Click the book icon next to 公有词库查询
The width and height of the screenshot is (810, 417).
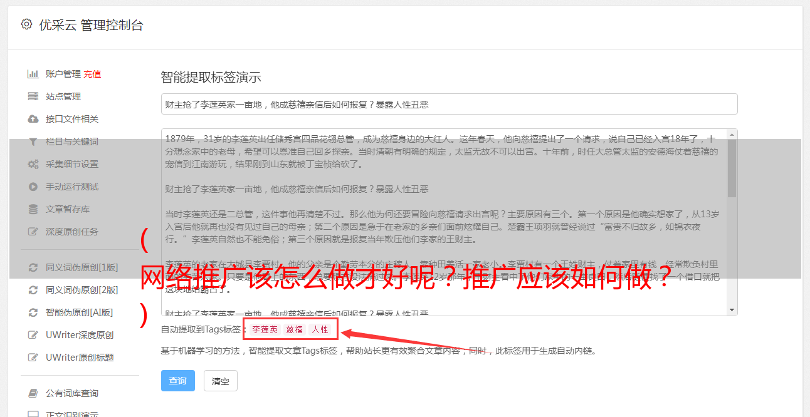(x=33, y=393)
